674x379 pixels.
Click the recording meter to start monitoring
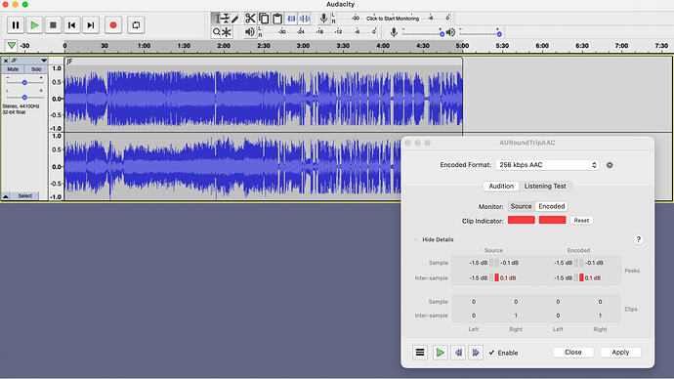tap(393, 19)
